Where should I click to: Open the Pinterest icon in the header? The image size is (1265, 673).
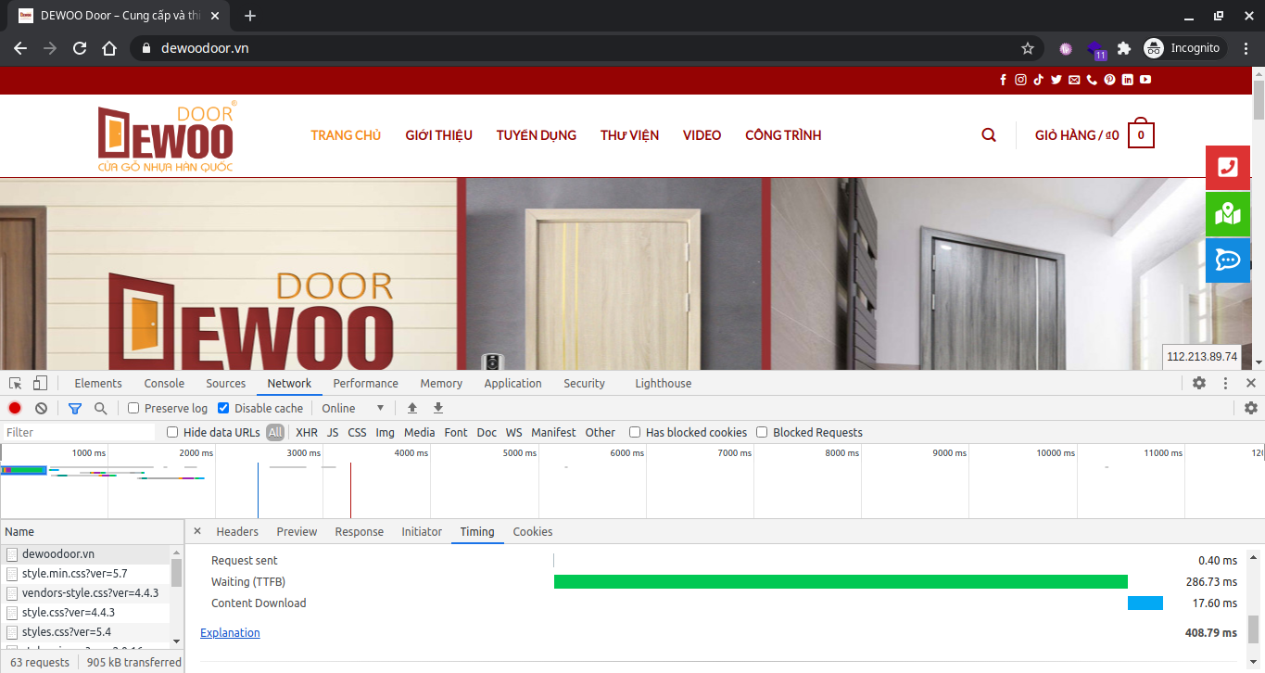click(1109, 80)
